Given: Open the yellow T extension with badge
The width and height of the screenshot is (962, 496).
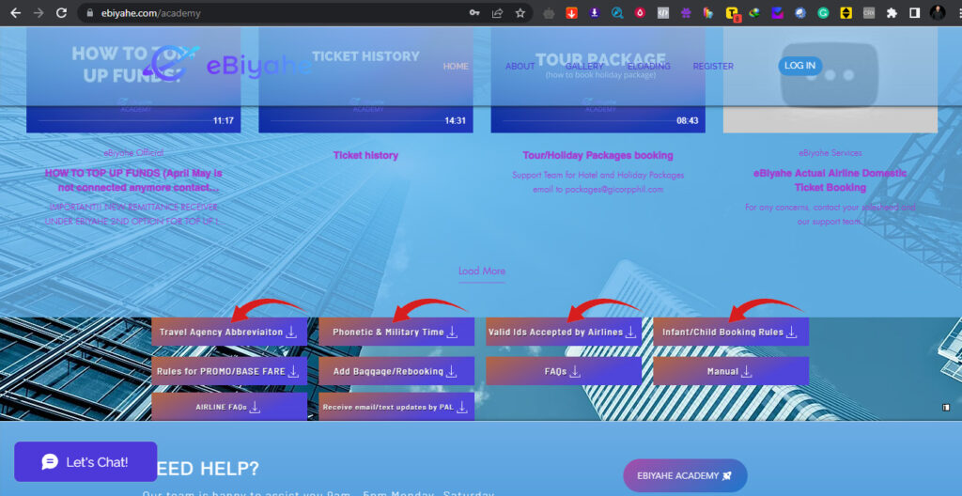Looking at the screenshot, I should (x=733, y=13).
